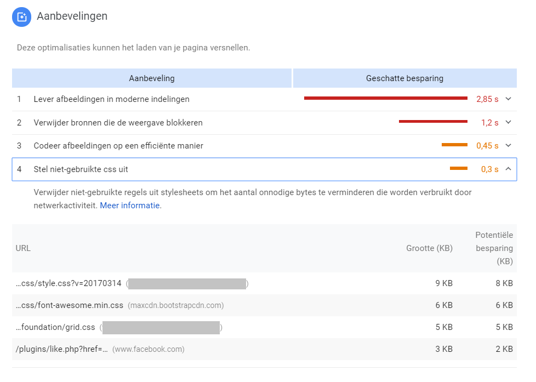Select 'Verwijder bronnen die de weergave blokkeren' recommendation
This screenshot has width=536, height=382.
point(118,123)
